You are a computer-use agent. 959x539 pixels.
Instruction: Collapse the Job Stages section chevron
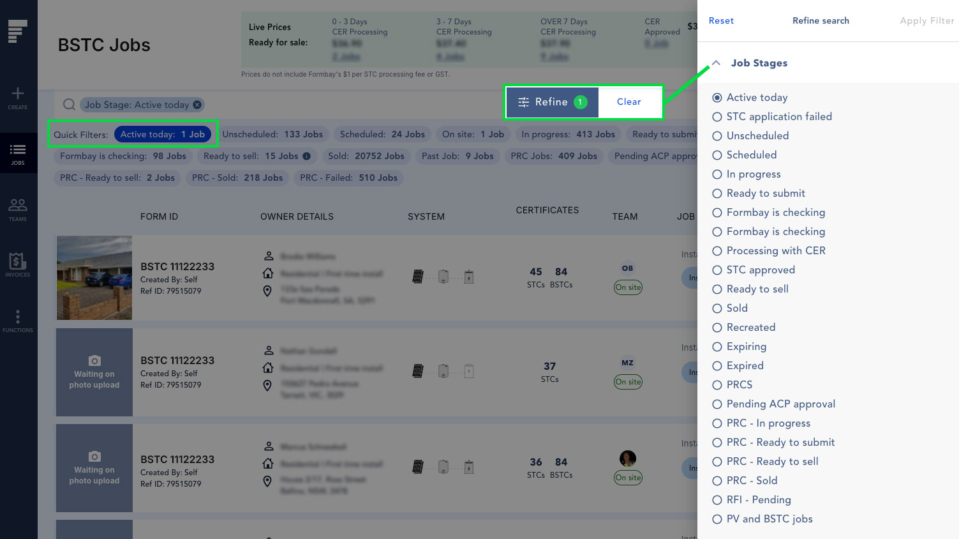(x=716, y=63)
